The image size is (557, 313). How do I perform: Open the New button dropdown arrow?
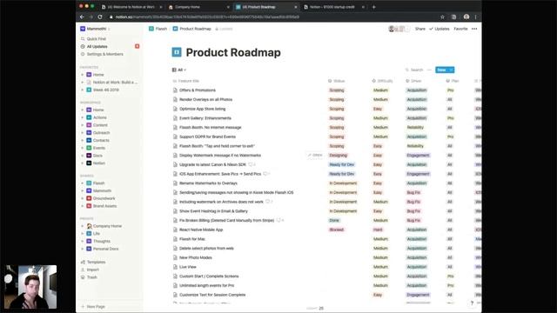coord(451,70)
